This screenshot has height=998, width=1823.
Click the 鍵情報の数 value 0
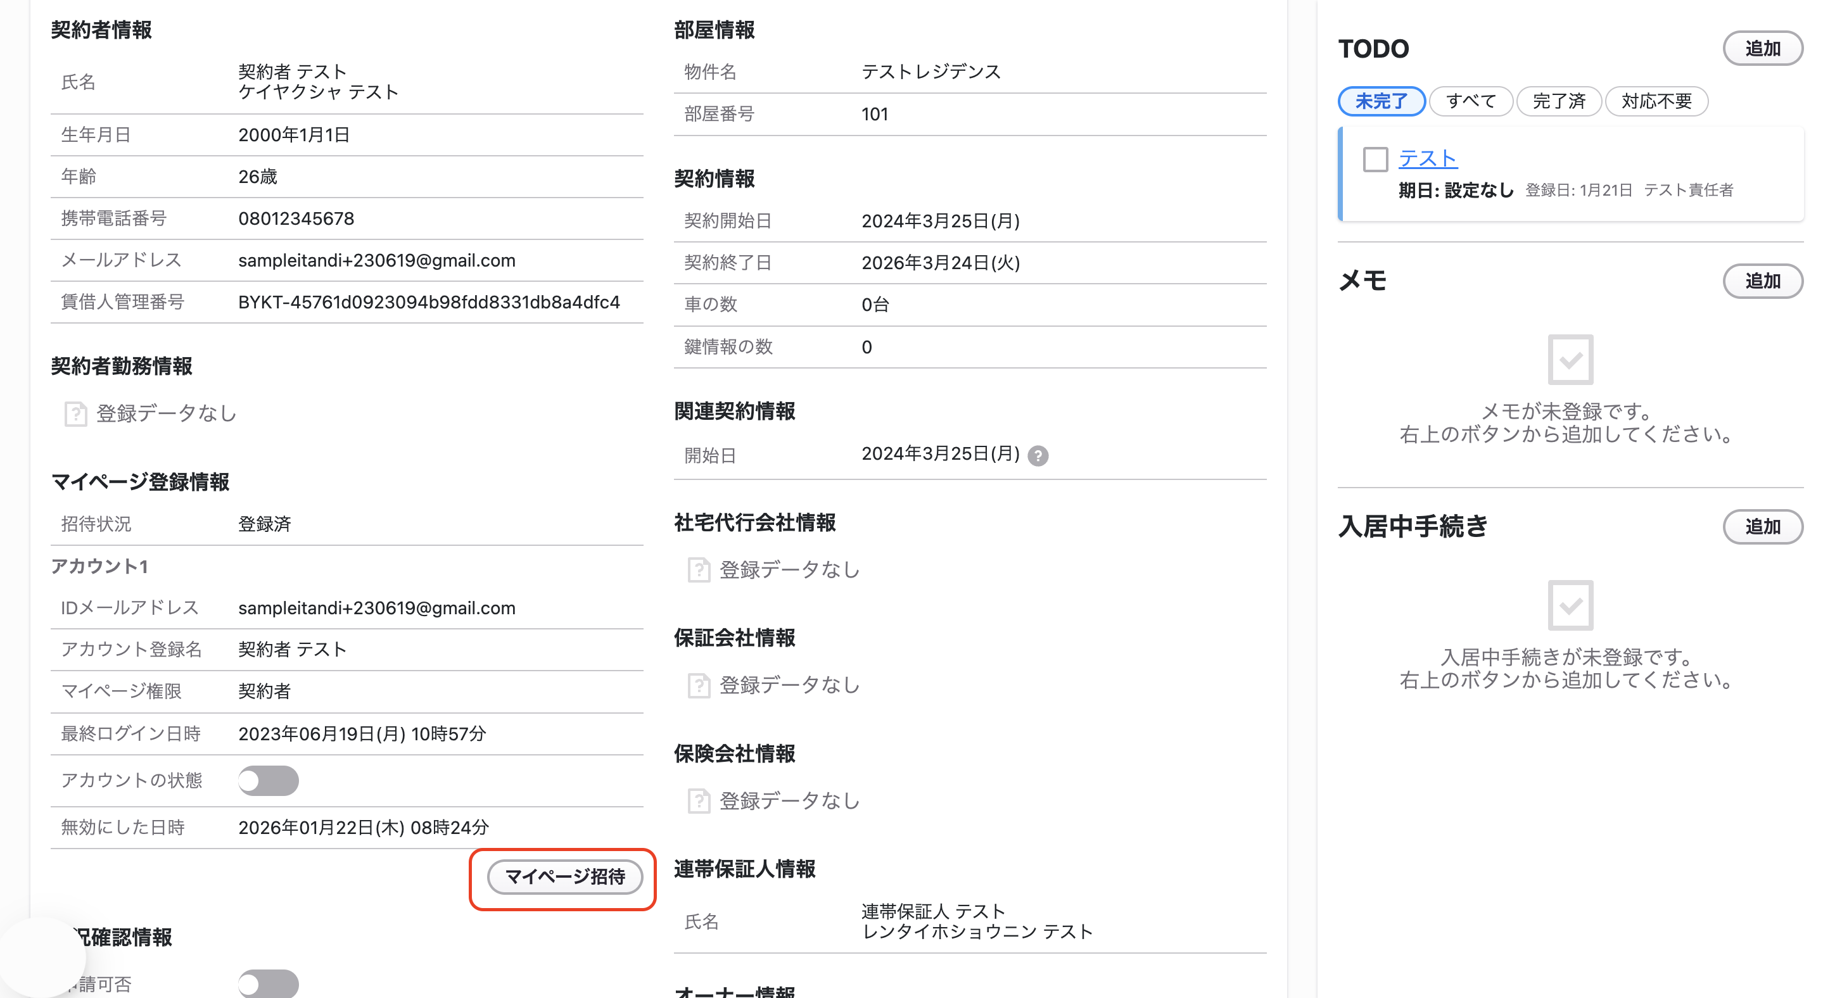[867, 346]
